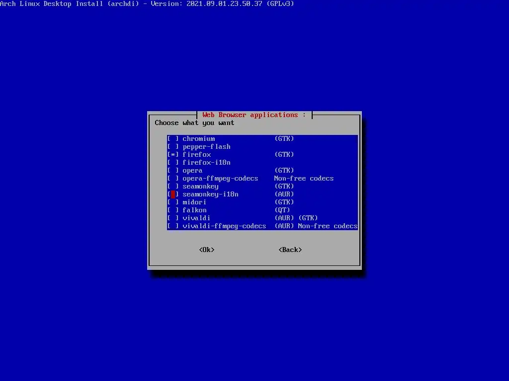
Task: Click the vivaldi-ffmpeg-codecs label
Action: [224, 226]
